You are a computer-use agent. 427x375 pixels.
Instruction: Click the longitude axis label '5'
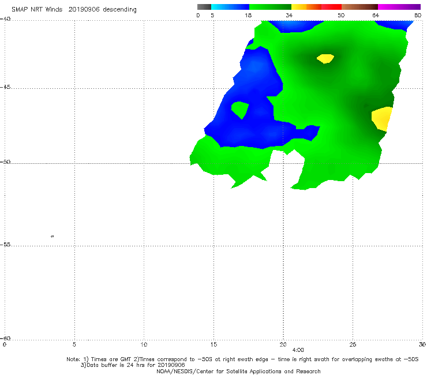[74, 345]
